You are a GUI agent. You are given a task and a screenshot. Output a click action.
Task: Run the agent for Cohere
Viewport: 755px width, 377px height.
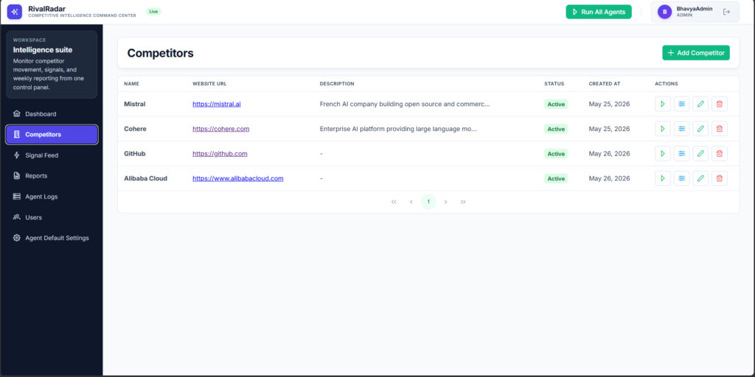click(x=663, y=129)
